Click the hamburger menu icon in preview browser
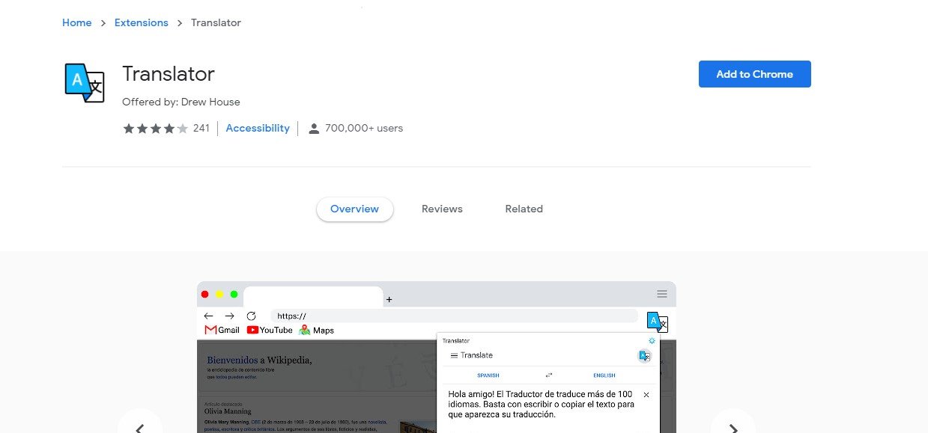928x433 pixels. pyautogui.click(x=662, y=294)
